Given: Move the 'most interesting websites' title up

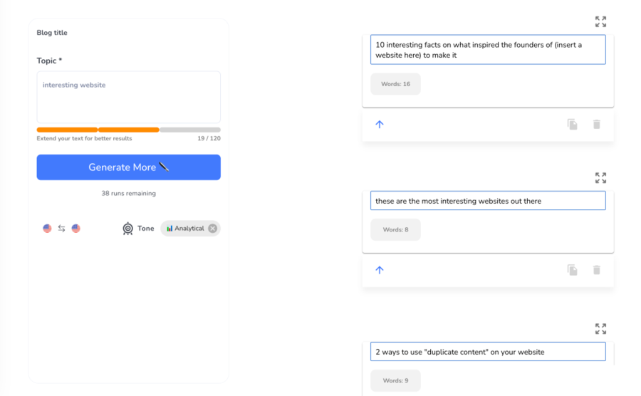Looking at the screenshot, I should (x=380, y=270).
